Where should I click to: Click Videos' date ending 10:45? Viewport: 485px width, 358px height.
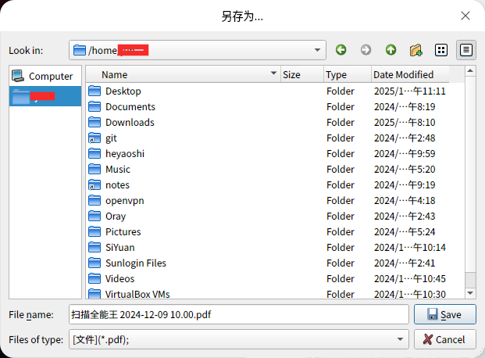click(x=410, y=279)
